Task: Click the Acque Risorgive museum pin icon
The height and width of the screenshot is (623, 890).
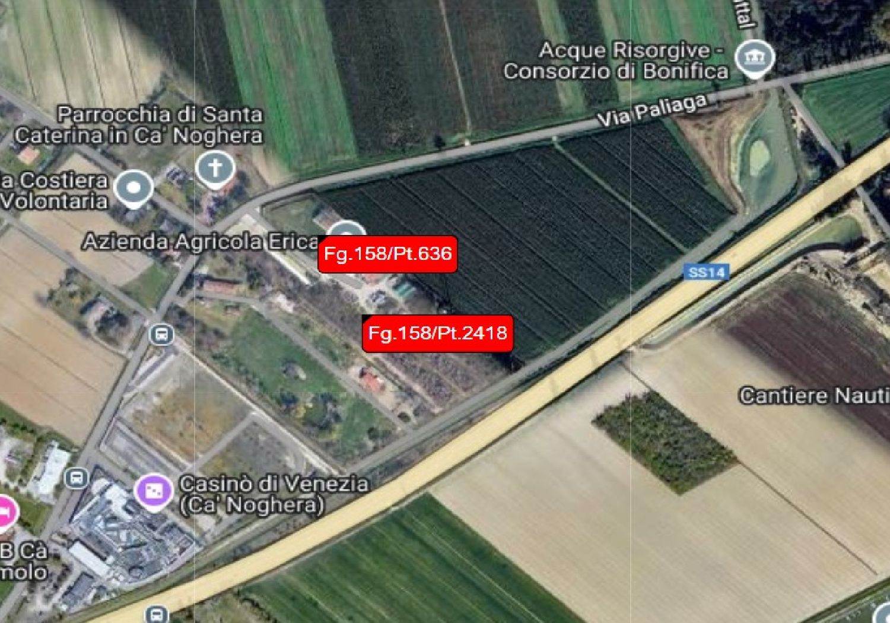Action: [x=755, y=59]
